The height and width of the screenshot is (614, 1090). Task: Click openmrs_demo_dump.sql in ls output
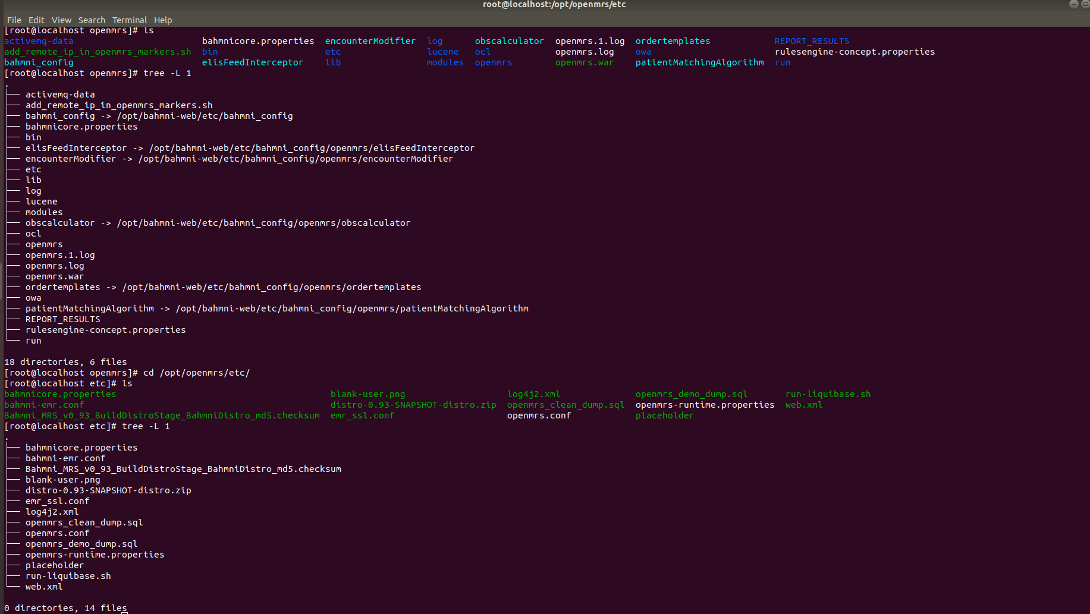click(691, 394)
